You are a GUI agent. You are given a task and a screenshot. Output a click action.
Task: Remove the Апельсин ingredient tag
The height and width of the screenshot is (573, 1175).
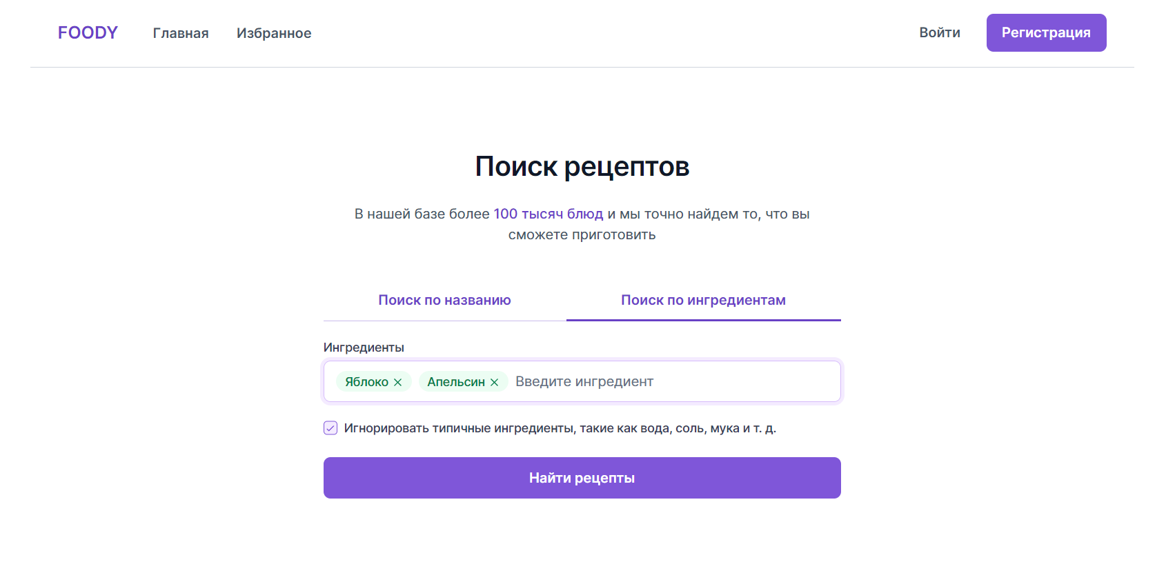(x=494, y=381)
